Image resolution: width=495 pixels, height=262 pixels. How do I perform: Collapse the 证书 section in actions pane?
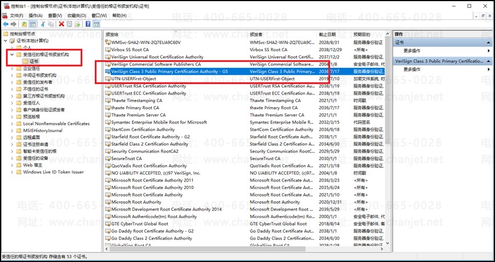coord(488,42)
